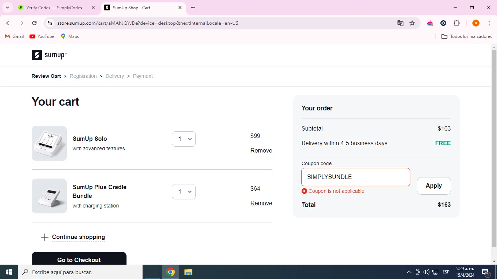Open the volume control in system tray
Image resolution: width=497 pixels, height=279 pixels.
tap(426, 272)
